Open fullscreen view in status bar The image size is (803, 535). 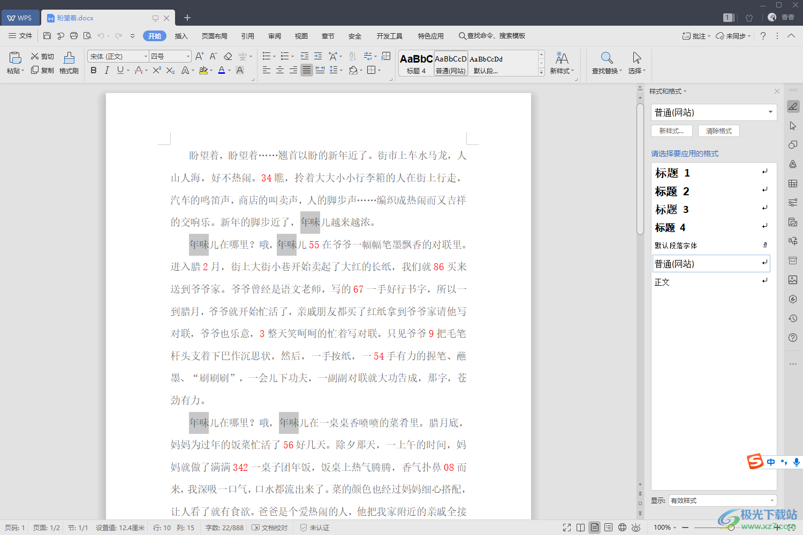coord(567,528)
